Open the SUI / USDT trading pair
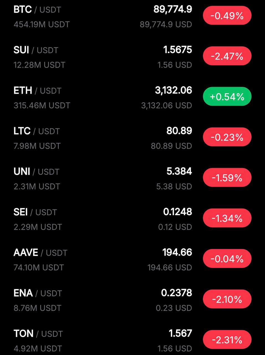This screenshot has width=265, height=355. [36, 50]
